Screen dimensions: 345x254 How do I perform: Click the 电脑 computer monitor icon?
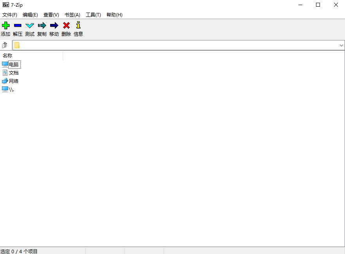(5, 64)
